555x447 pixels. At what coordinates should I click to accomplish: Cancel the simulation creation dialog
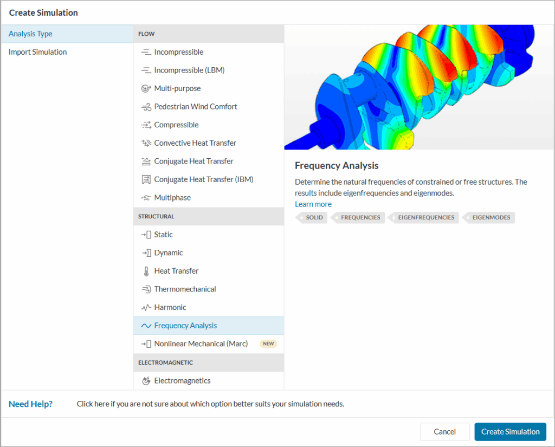(444, 431)
